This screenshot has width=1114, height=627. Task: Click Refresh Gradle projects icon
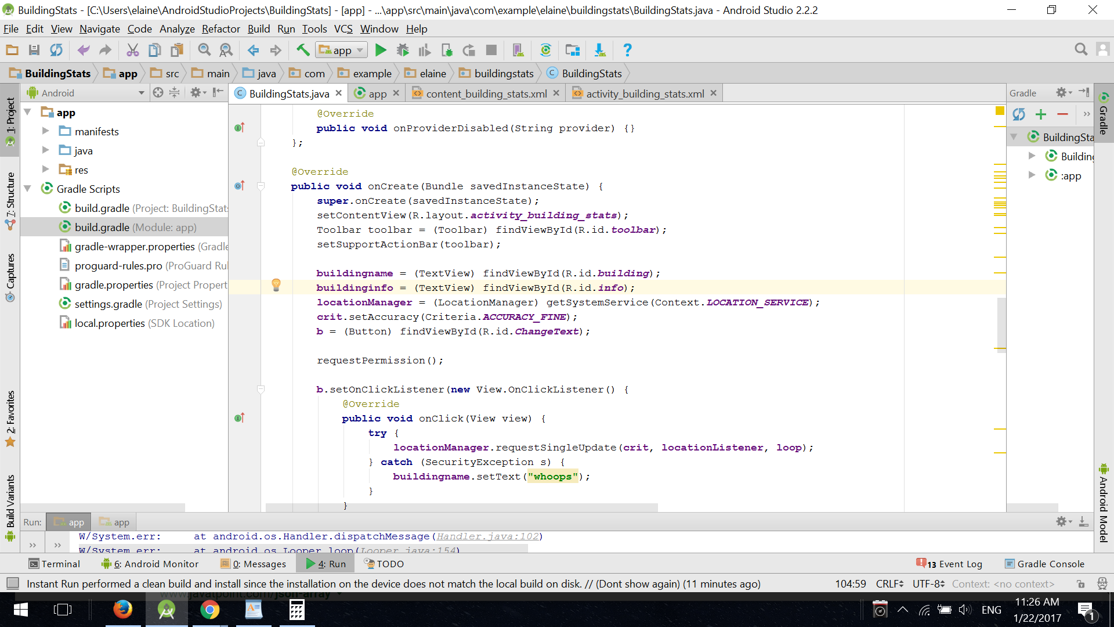pos(1019,114)
